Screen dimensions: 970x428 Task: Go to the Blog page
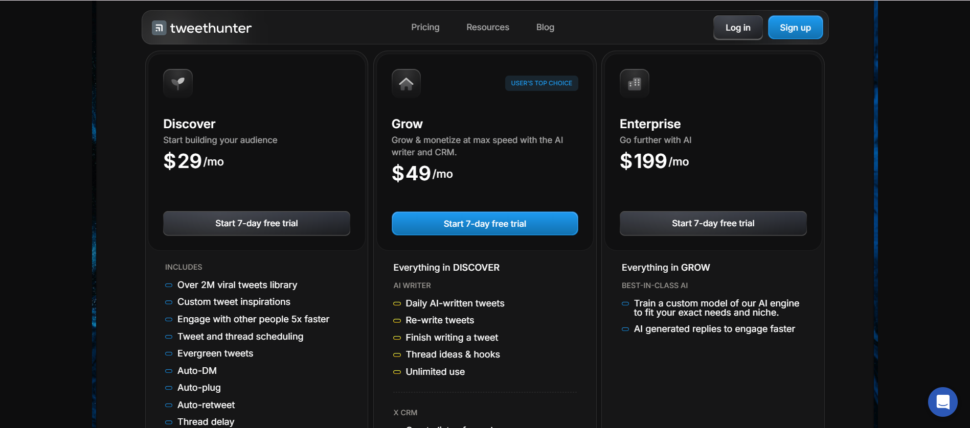coord(545,27)
